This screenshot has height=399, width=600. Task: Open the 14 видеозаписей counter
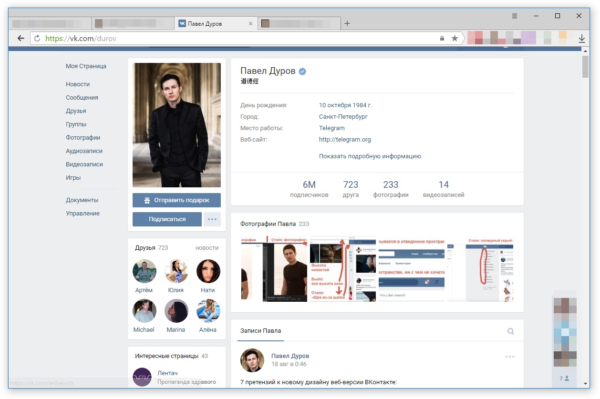point(444,189)
